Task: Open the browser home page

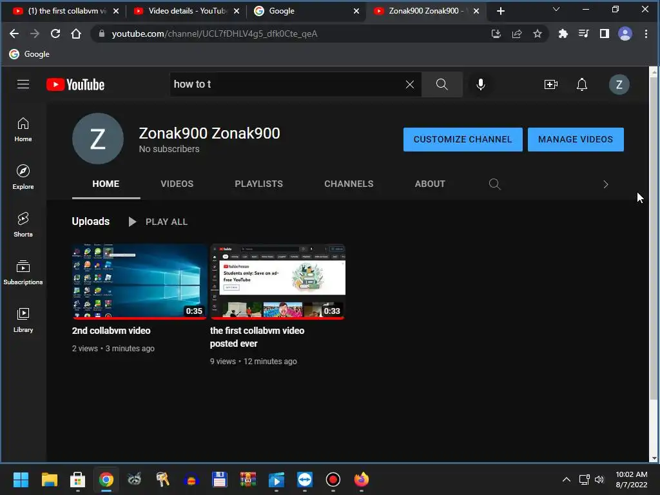Action: (76, 34)
